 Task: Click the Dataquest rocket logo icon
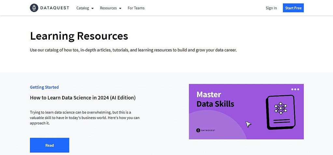34,8
